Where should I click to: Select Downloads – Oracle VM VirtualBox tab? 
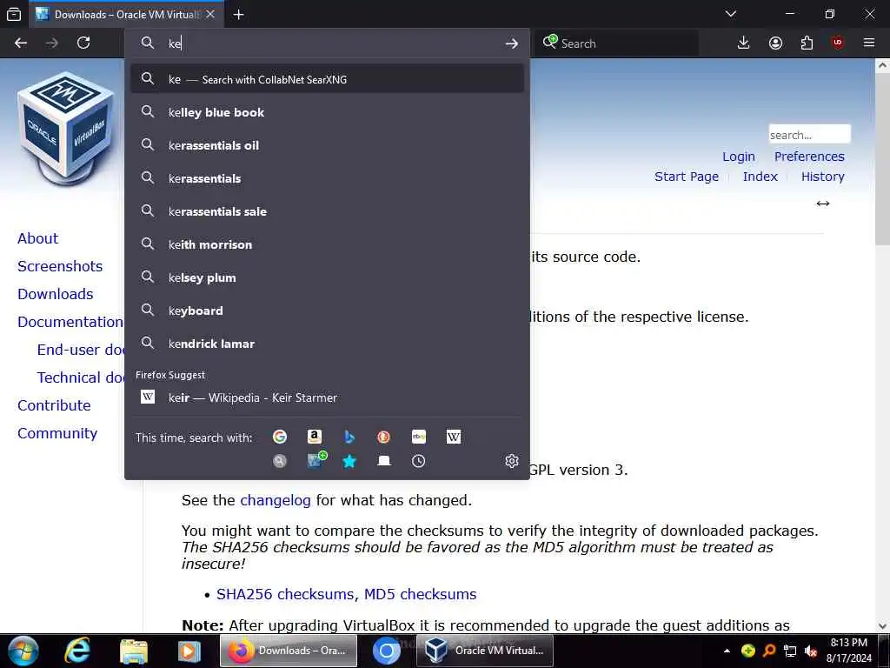pyautogui.click(x=127, y=15)
